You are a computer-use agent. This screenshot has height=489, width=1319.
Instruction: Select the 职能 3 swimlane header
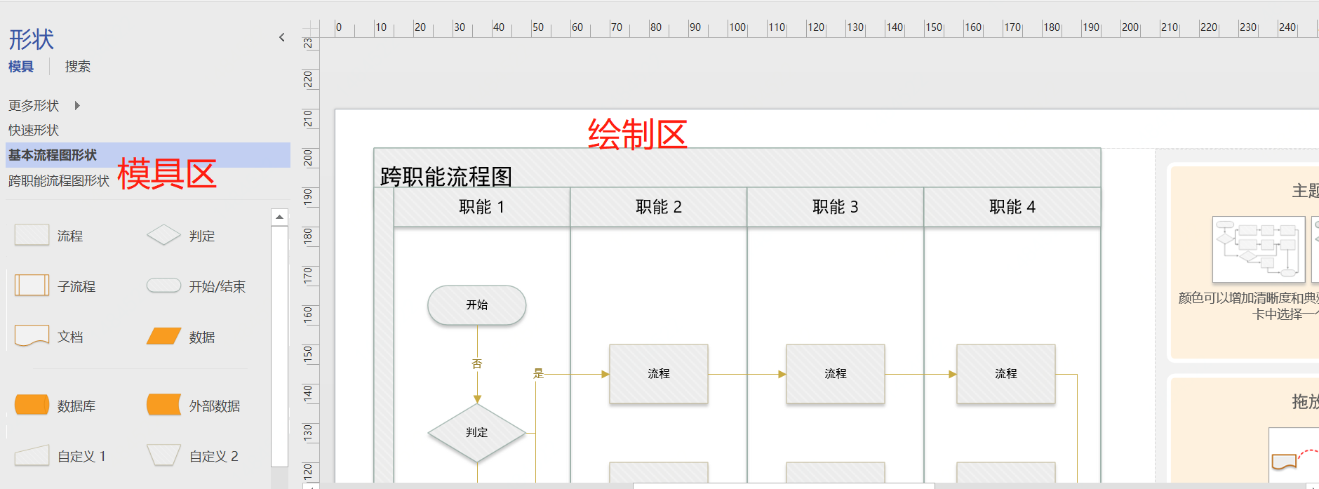[835, 207]
